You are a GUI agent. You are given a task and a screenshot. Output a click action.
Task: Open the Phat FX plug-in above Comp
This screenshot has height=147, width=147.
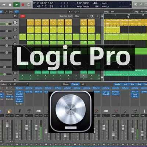[135, 92]
